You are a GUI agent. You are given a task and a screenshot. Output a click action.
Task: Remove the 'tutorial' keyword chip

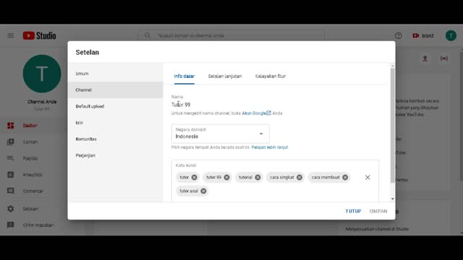pyautogui.click(x=258, y=178)
